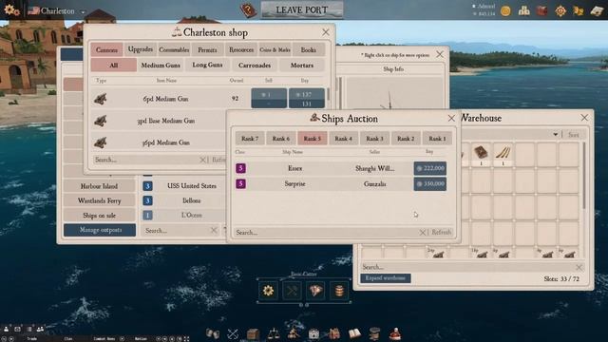
Task: Select Rank 6 in Ships Auction
Action: coord(281,138)
